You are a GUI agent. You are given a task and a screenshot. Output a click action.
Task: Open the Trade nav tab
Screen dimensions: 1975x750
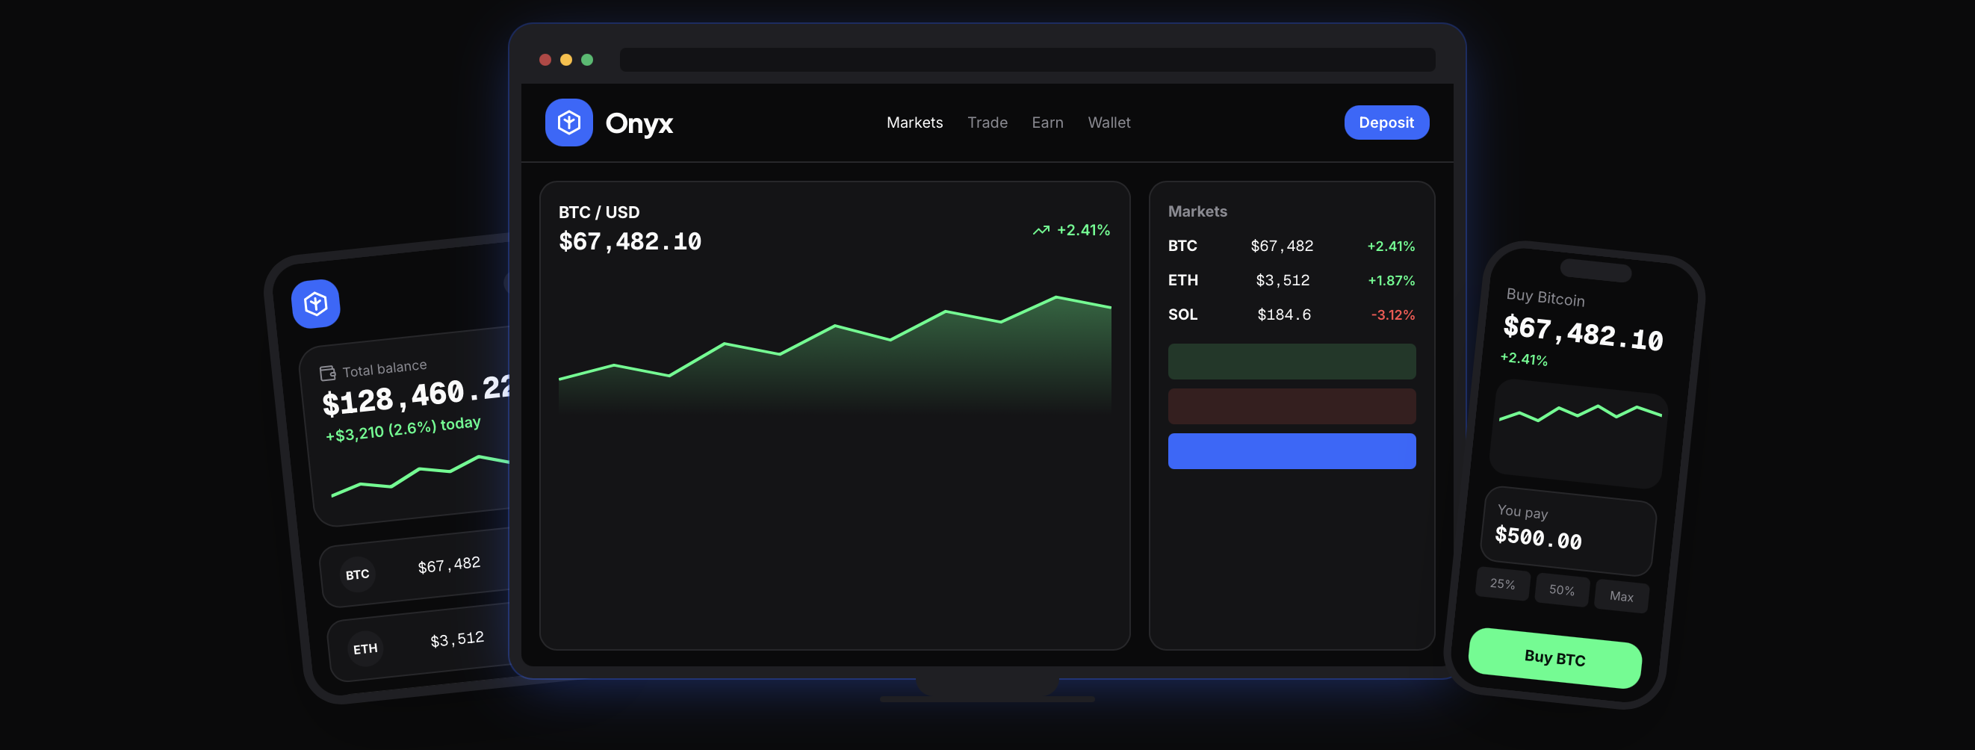987,123
